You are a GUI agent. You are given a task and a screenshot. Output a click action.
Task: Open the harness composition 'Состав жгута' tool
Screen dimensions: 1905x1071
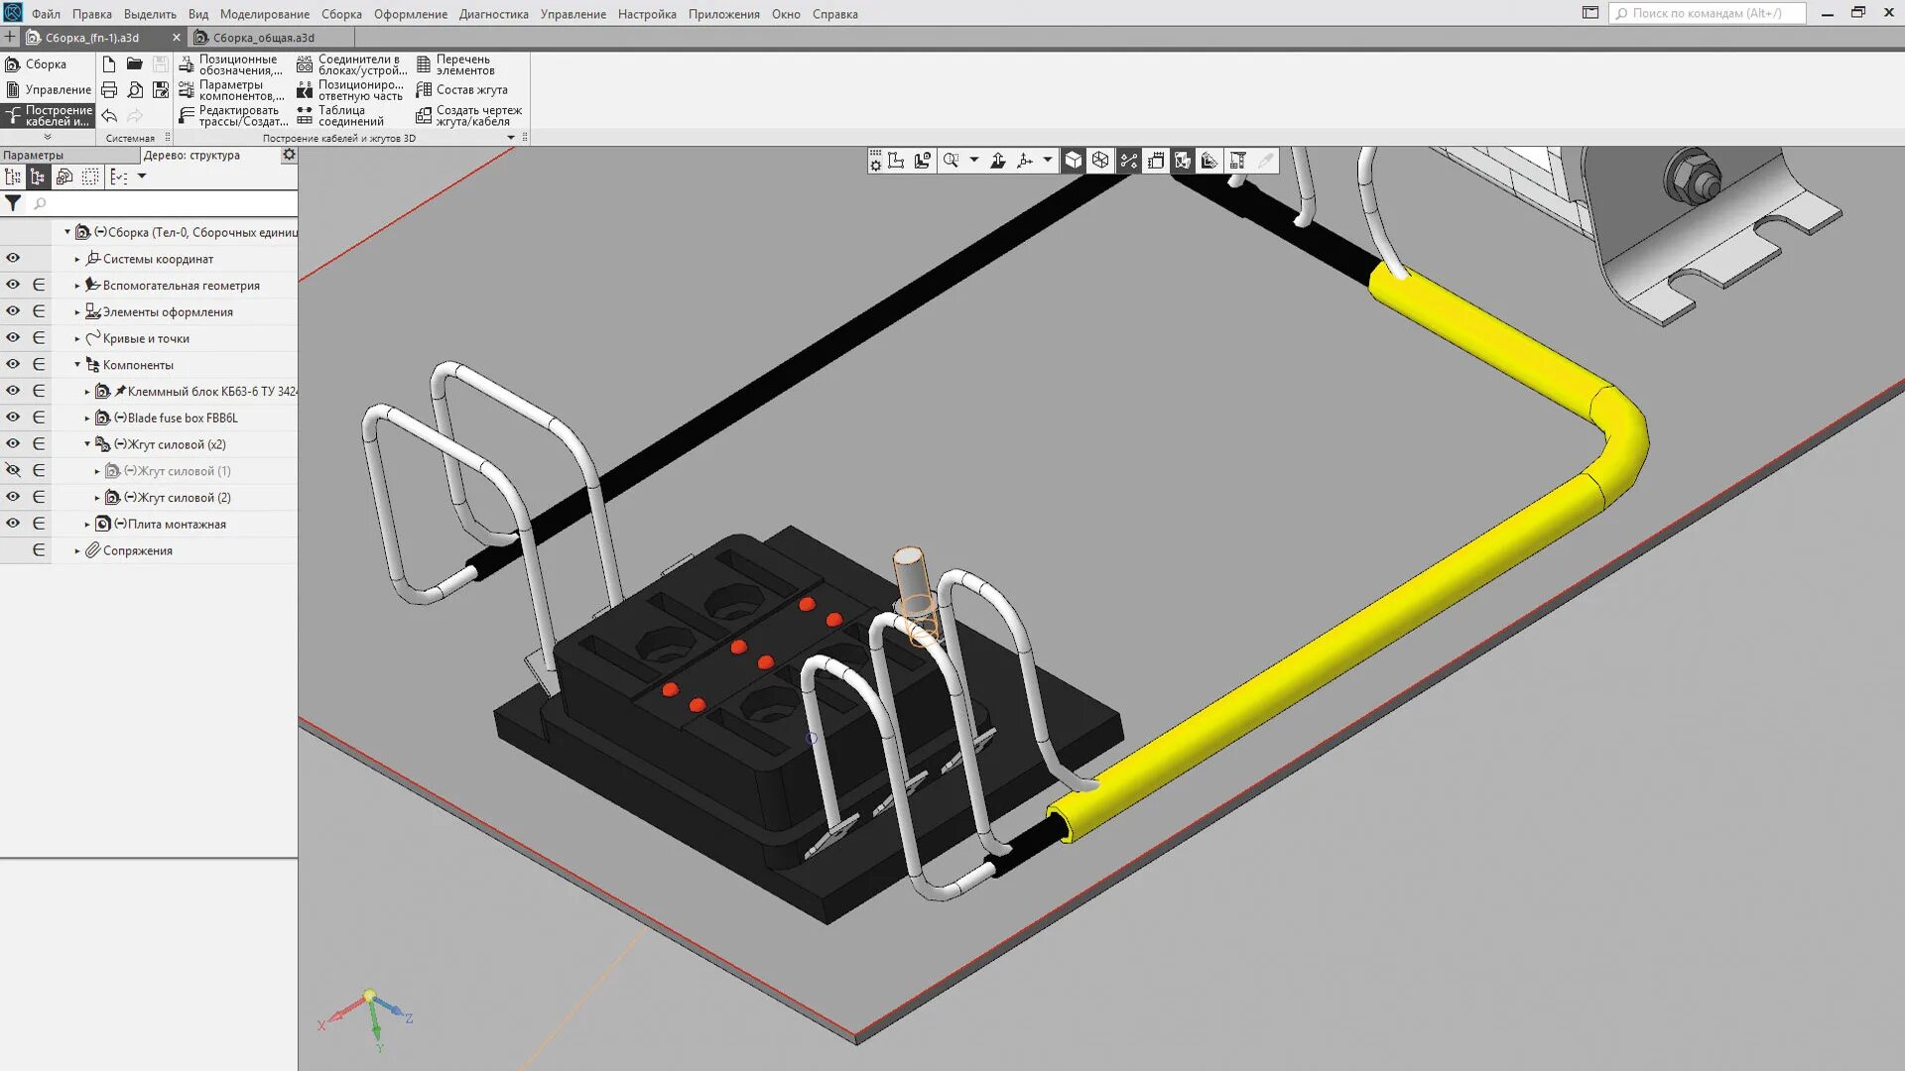click(x=462, y=90)
